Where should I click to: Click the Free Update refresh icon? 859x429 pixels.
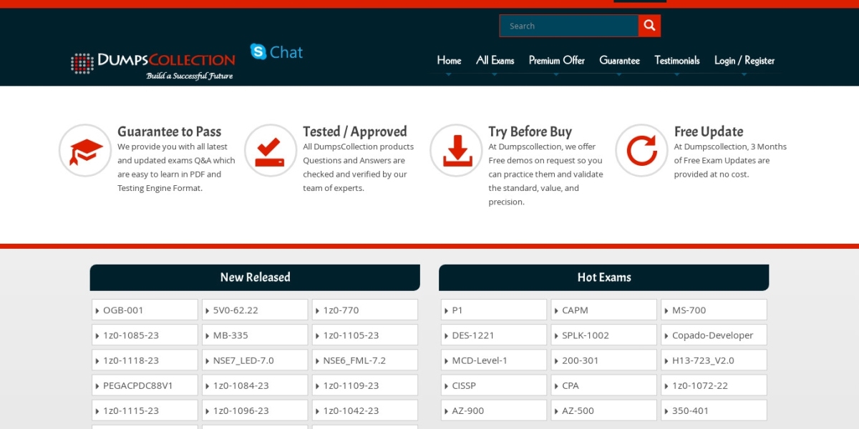641,151
